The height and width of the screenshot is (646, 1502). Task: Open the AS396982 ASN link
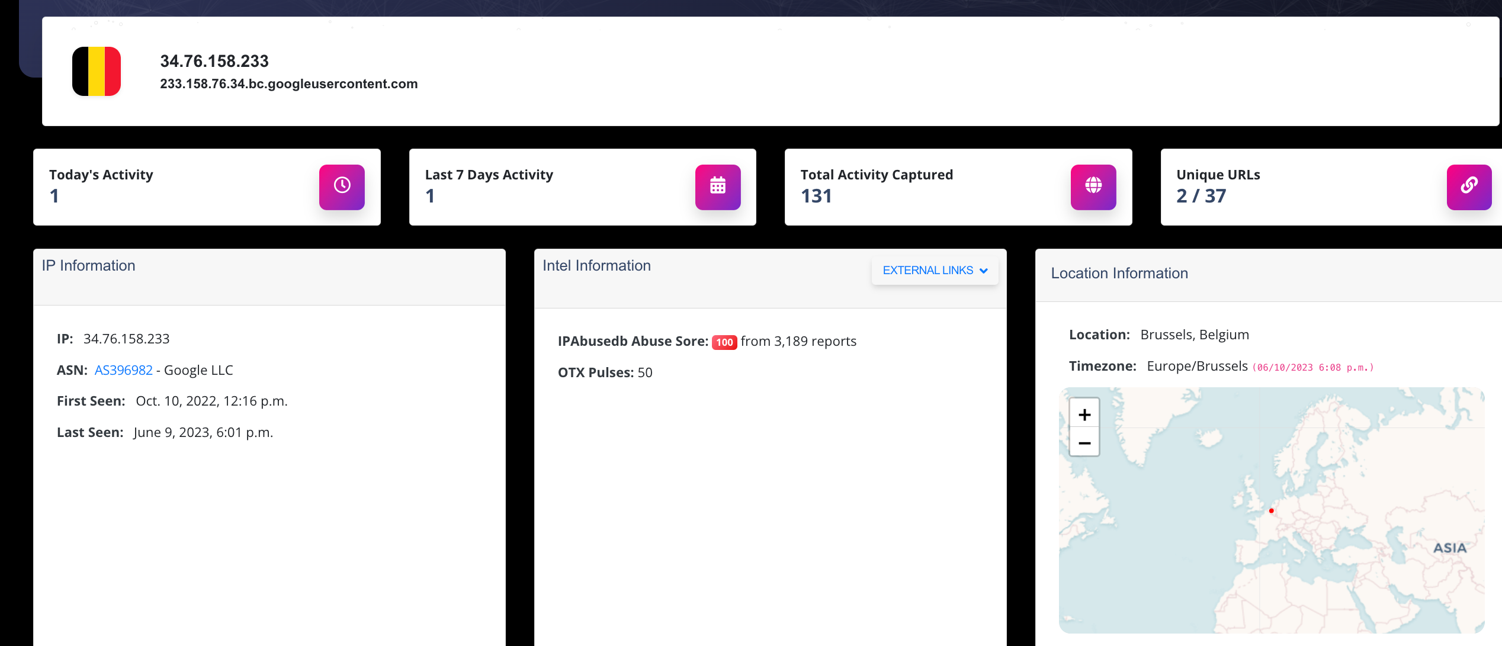click(123, 370)
